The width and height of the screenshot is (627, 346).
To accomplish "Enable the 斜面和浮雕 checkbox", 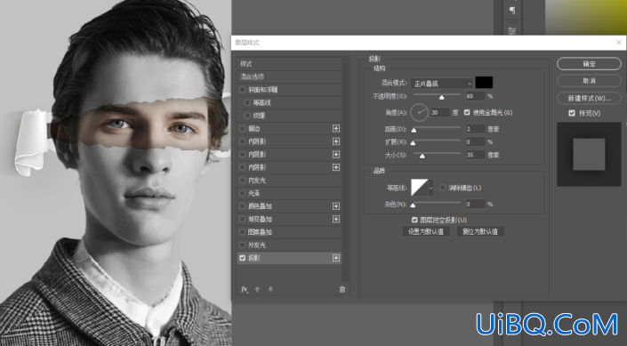I will click(x=242, y=90).
